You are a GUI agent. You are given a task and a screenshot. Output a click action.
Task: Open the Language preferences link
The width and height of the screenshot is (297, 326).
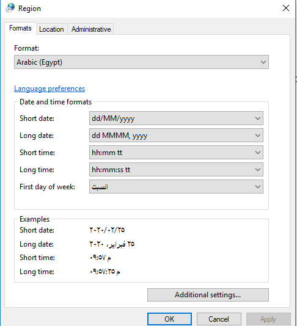click(x=50, y=89)
